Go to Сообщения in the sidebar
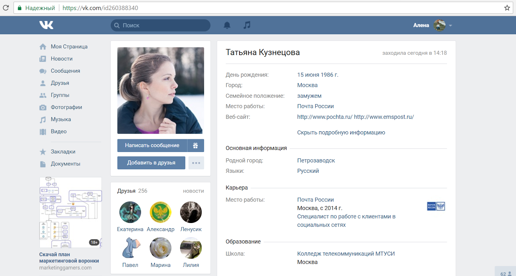516x276 pixels. [x=65, y=71]
